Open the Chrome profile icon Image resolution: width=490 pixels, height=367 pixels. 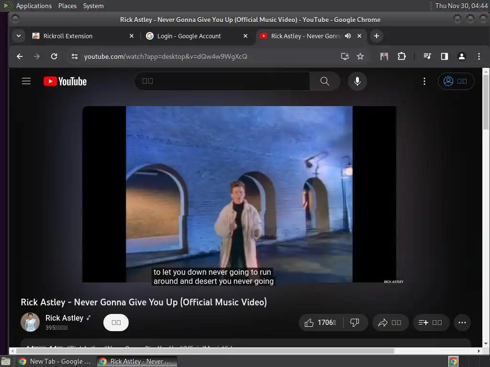click(462, 56)
